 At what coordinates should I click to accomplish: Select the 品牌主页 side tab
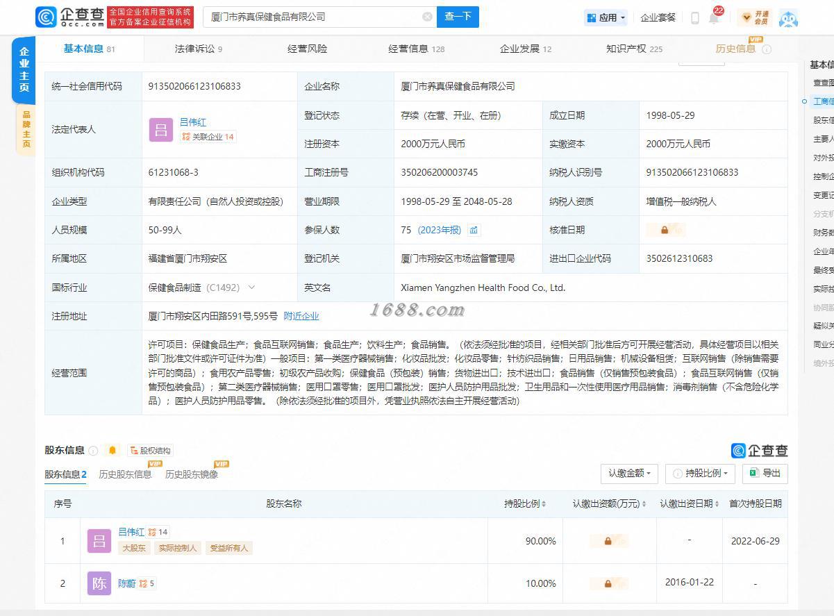click(26, 129)
